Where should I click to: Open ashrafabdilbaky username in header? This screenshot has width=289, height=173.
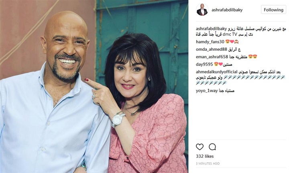pyautogui.click(x=227, y=10)
